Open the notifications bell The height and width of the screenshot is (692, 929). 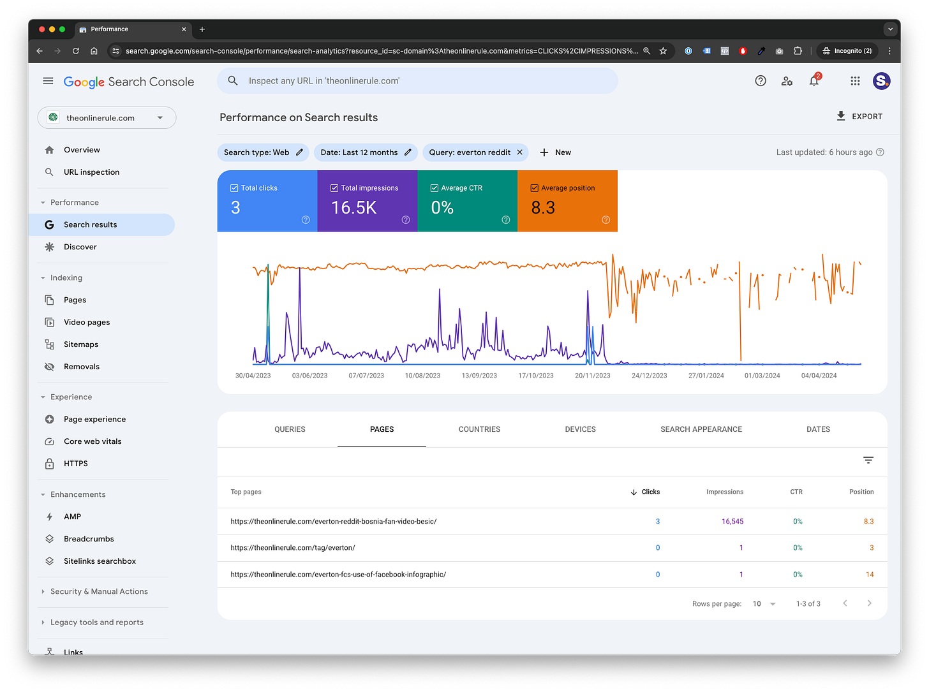814,81
